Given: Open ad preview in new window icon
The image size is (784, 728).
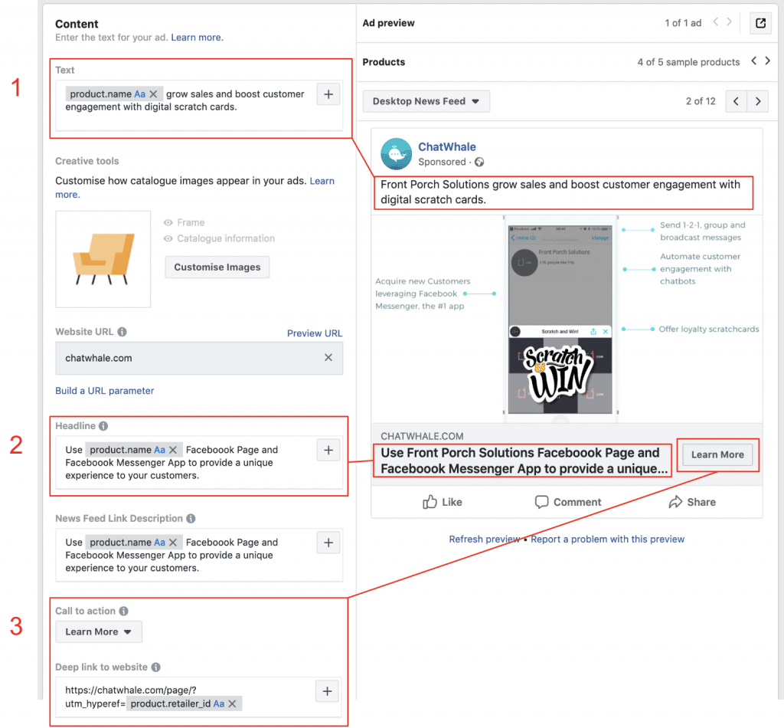Looking at the screenshot, I should coord(760,23).
